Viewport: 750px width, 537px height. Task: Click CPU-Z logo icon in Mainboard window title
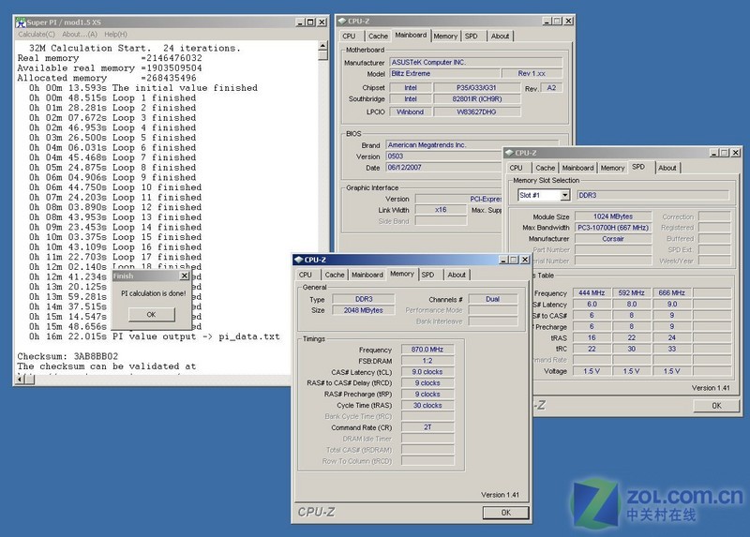342,21
